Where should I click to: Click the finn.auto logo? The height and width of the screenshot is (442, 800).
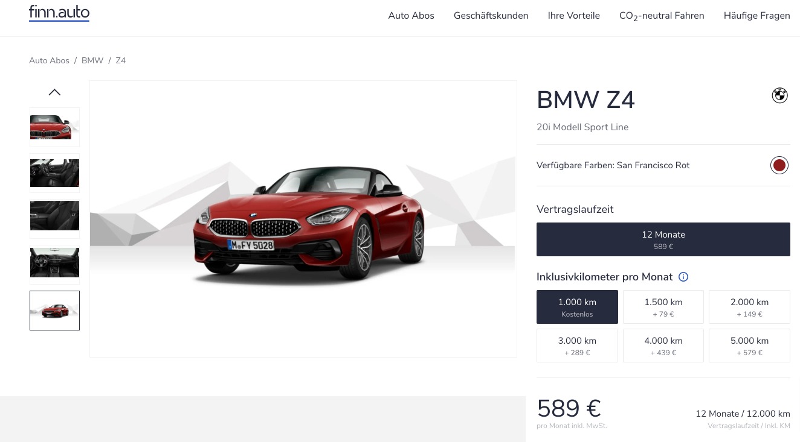[x=59, y=13]
